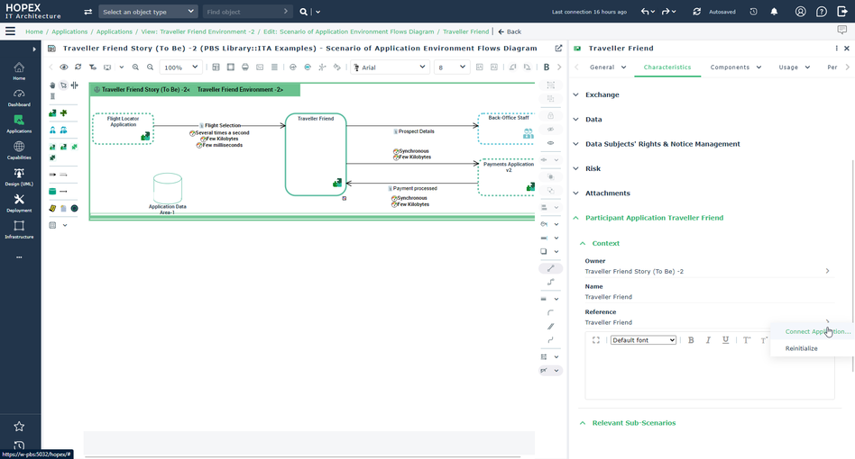Image resolution: width=855 pixels, height=459 pixels.
Task: Open the favorites star icon in sidebar
Action: point(19,426)
